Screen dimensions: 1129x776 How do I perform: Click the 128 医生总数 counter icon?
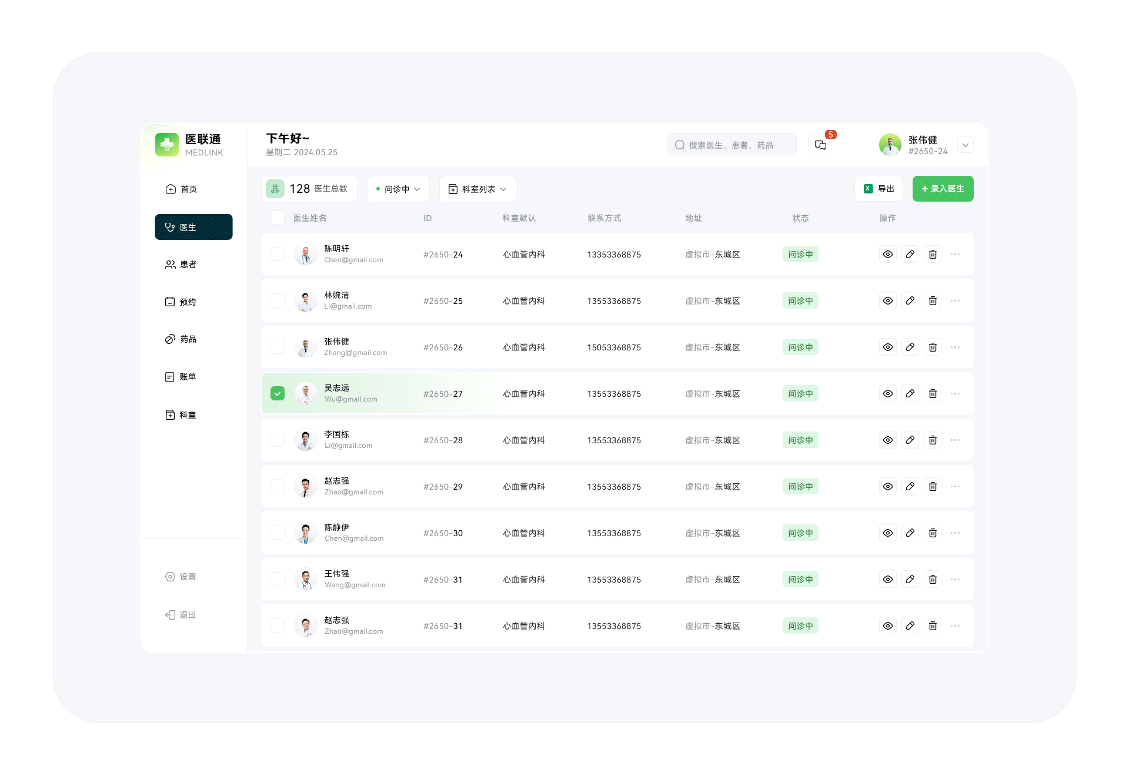tap(275, 189)
